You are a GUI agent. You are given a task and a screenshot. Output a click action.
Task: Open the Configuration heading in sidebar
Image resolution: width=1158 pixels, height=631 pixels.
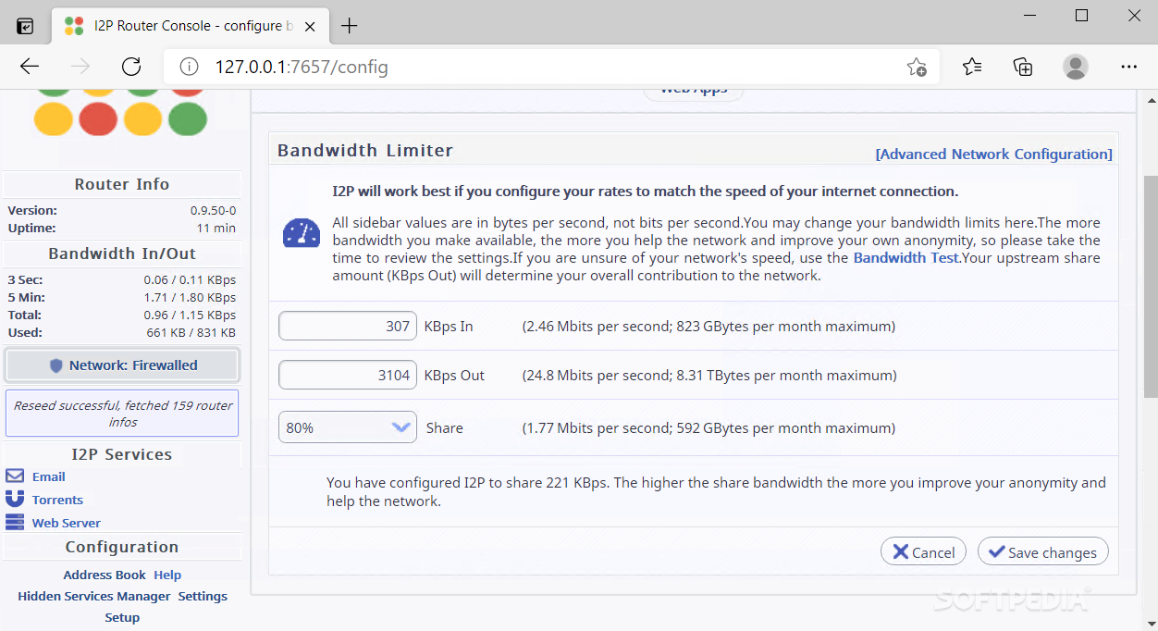122,547
